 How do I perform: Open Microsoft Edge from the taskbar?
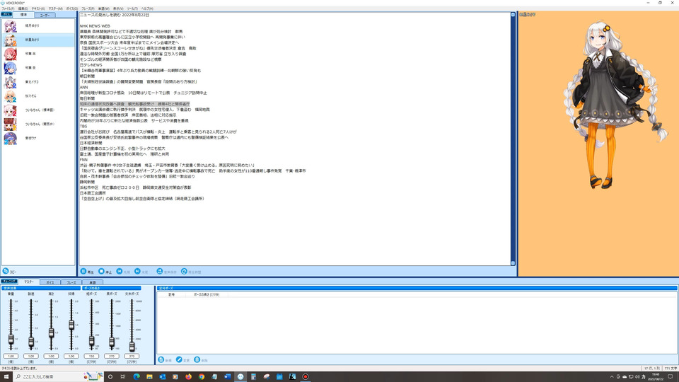click(137, 377)
